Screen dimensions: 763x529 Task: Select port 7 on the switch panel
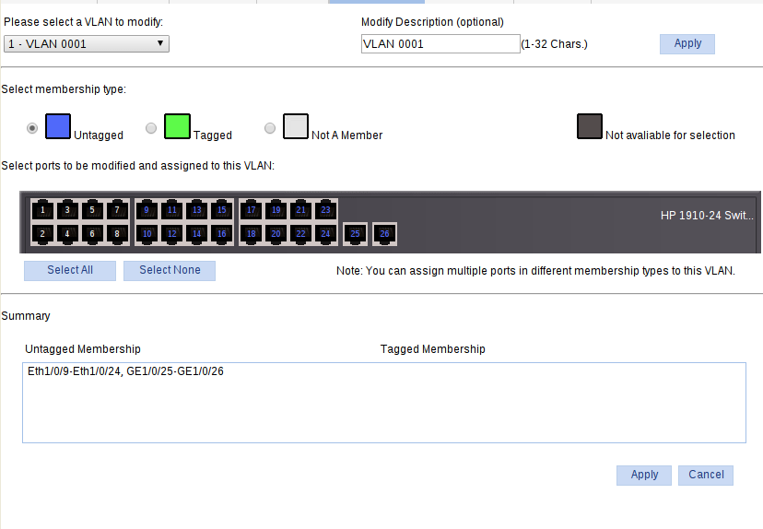(117, 210)
